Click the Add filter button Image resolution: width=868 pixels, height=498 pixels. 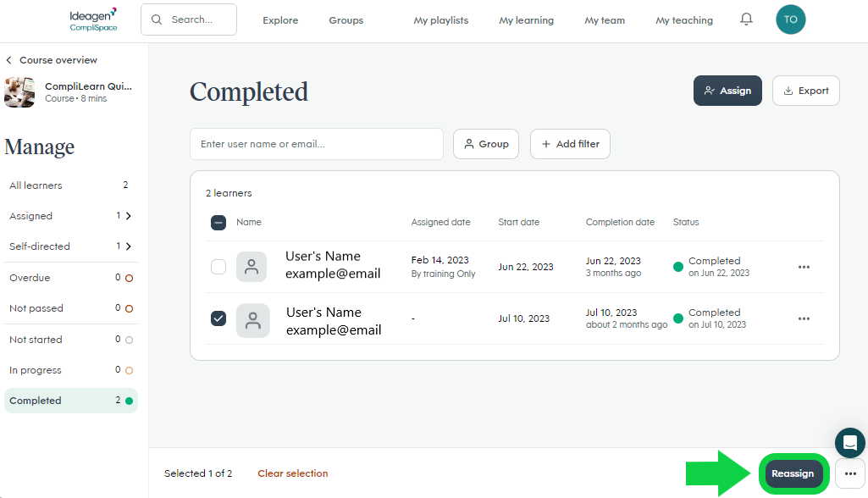(570, 144)
